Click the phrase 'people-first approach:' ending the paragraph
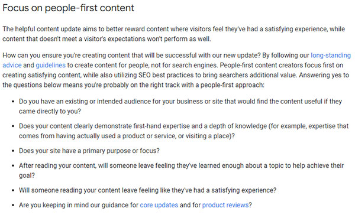This screenshot has width=355, height=218. 233,85
